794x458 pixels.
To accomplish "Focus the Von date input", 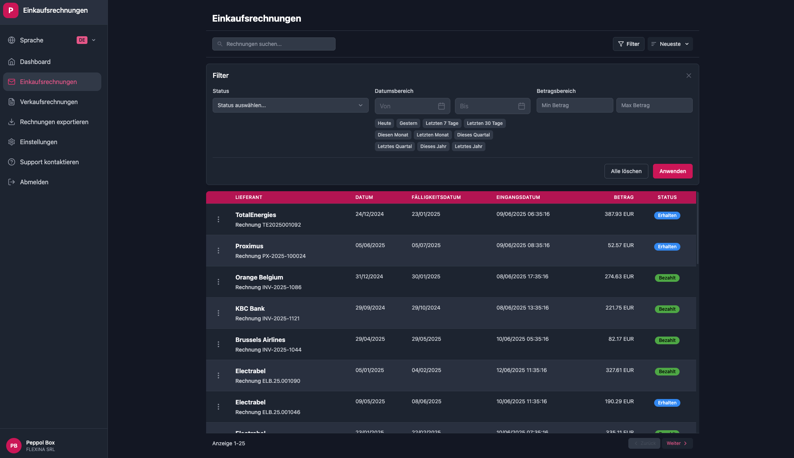I will click(413, 106).
